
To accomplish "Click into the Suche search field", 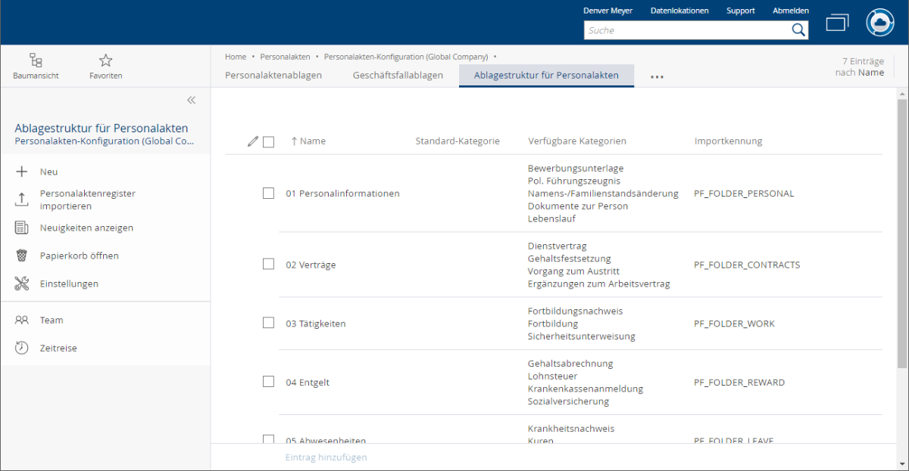I will (686, 30).
